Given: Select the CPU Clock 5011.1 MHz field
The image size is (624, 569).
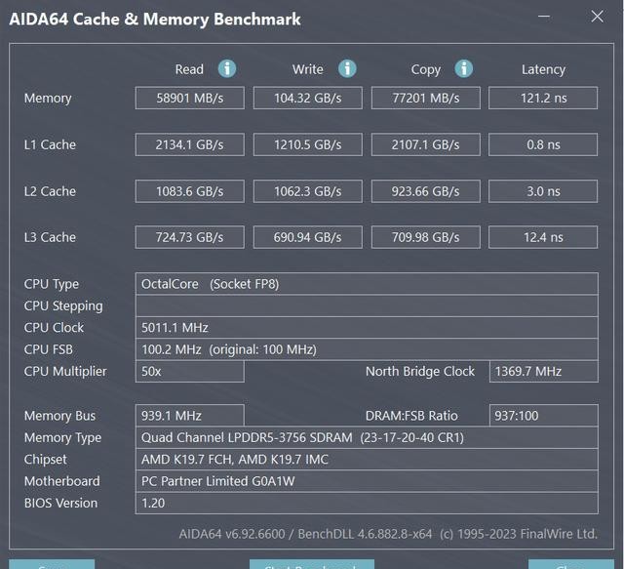Looking at the screenshot, I should click(x=367, y=327).
